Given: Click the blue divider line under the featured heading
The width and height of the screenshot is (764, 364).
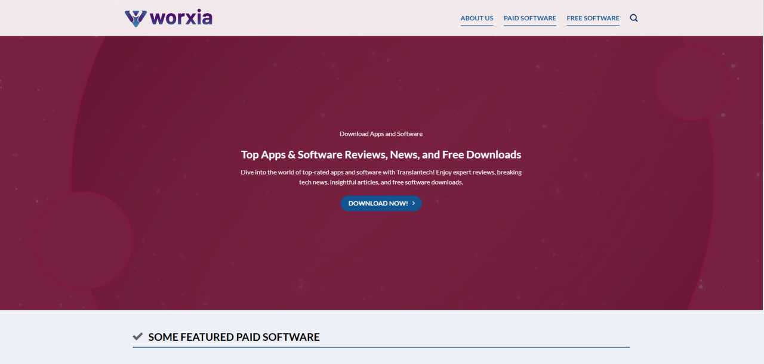Looking at the screenshot, I should point(381,347).
